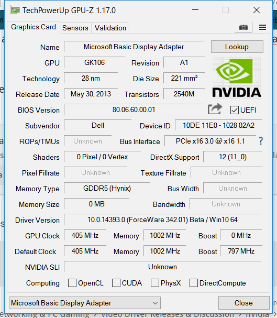Select the Graphics Card tab

34,27
